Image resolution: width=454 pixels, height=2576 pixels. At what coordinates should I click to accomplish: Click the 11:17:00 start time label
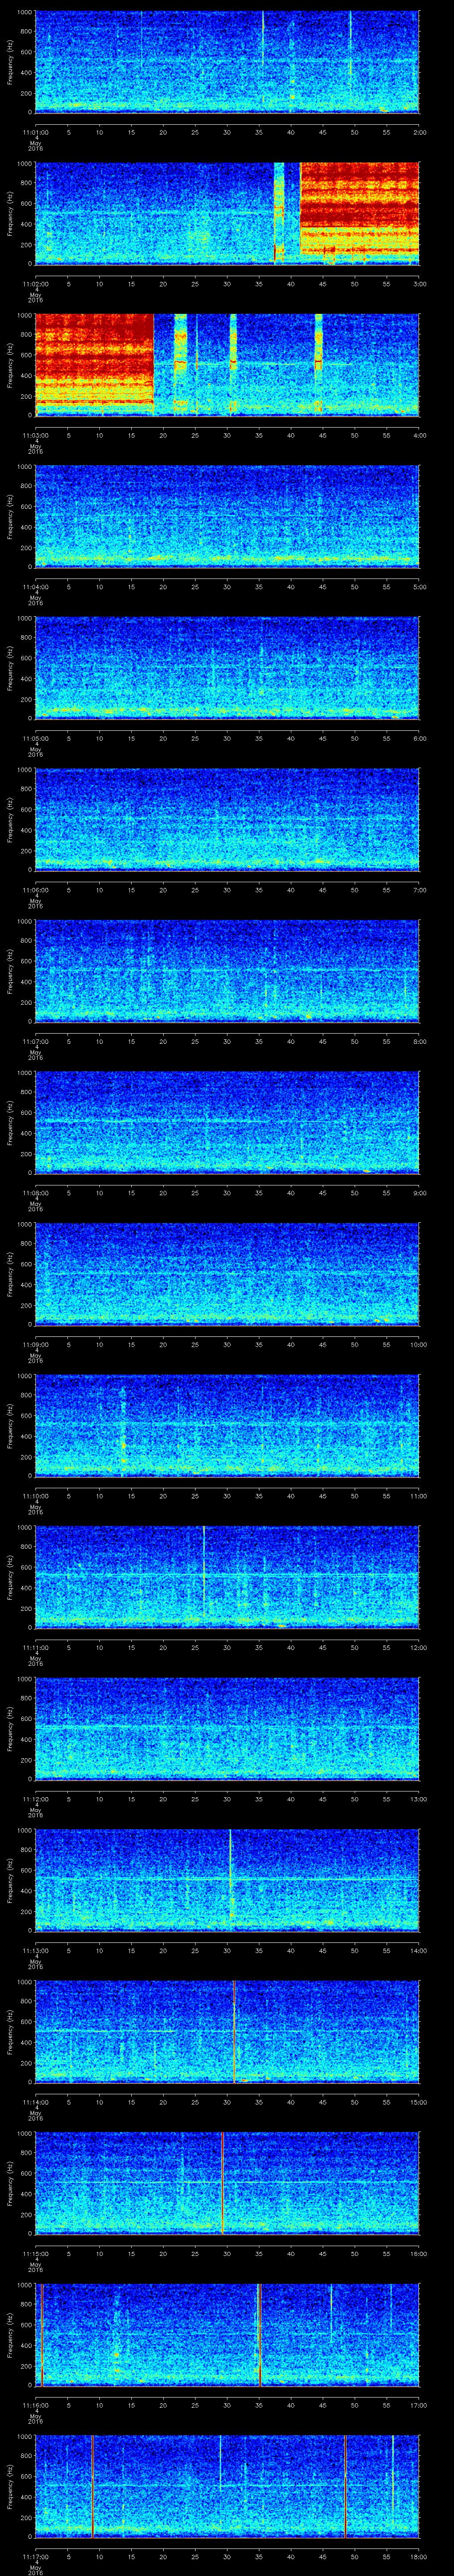coord(36,2556)
